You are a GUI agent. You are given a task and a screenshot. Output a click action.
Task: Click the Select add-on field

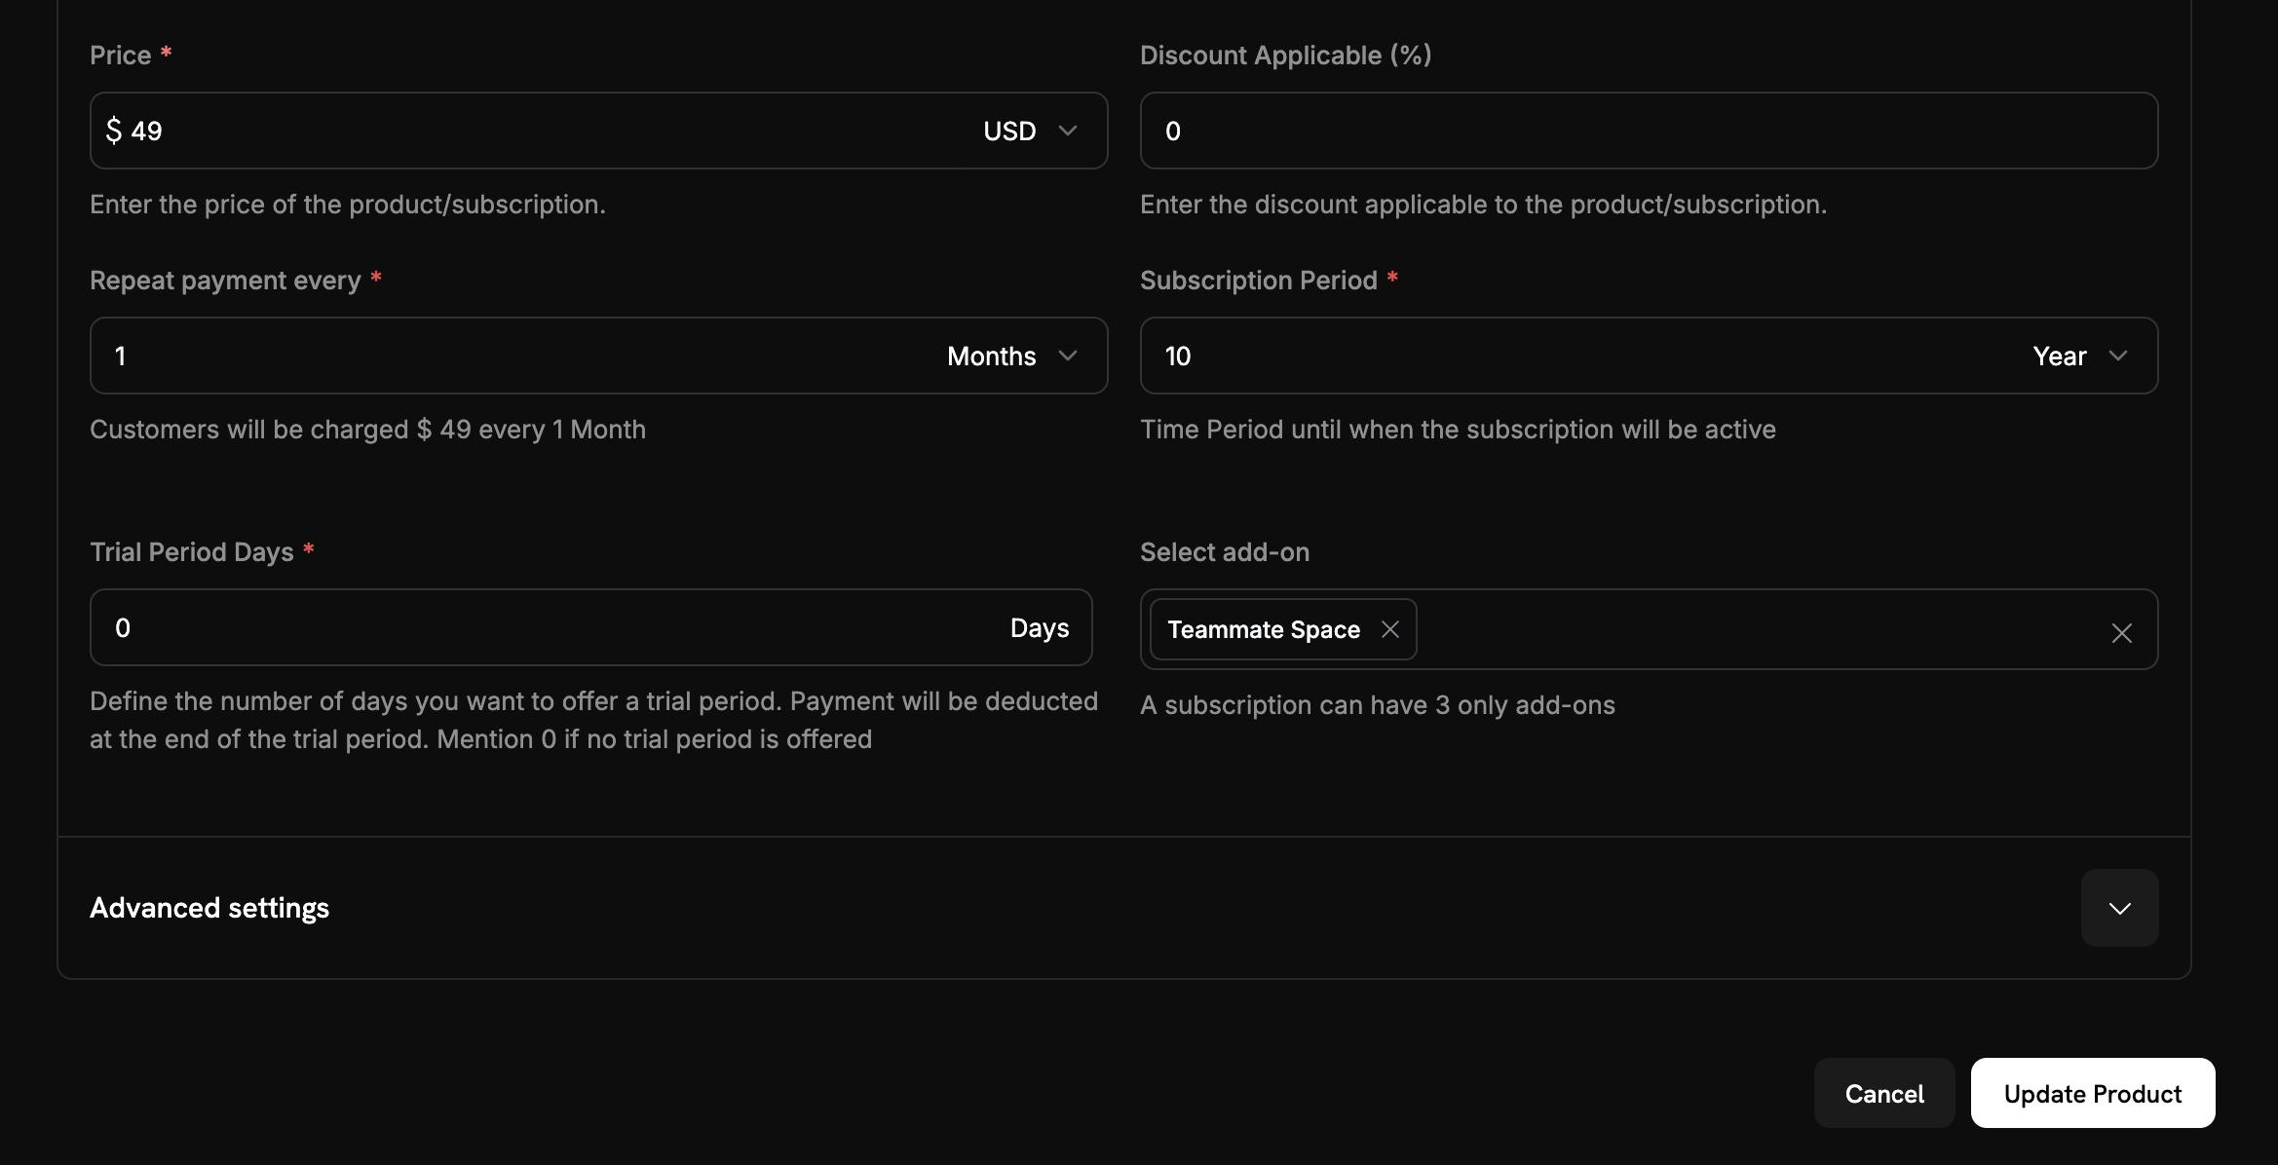1754,629
